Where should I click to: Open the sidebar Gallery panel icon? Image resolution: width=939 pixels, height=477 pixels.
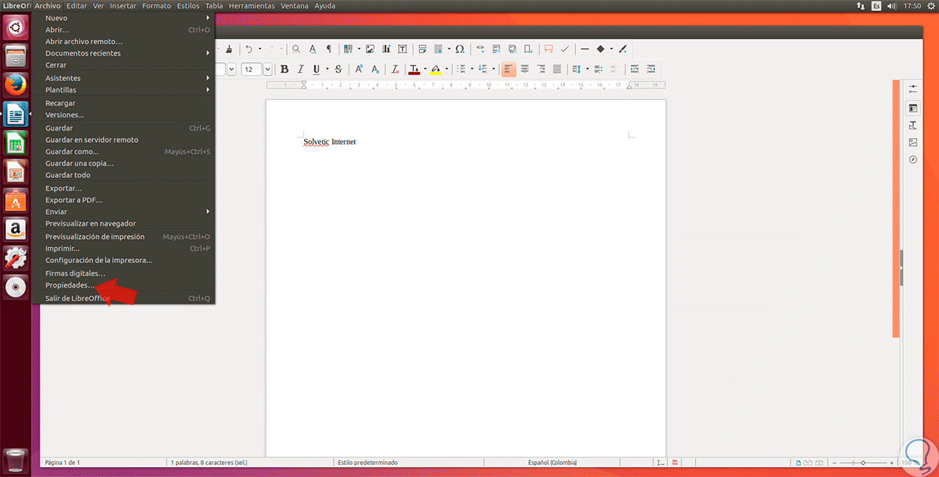(x=913, y=142)
